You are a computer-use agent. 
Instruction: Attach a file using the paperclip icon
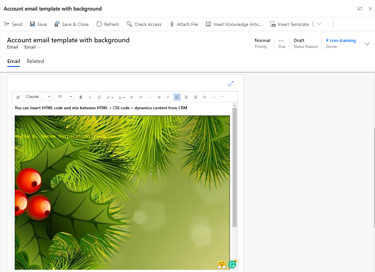pyautogui.click(x=171, y=24)
